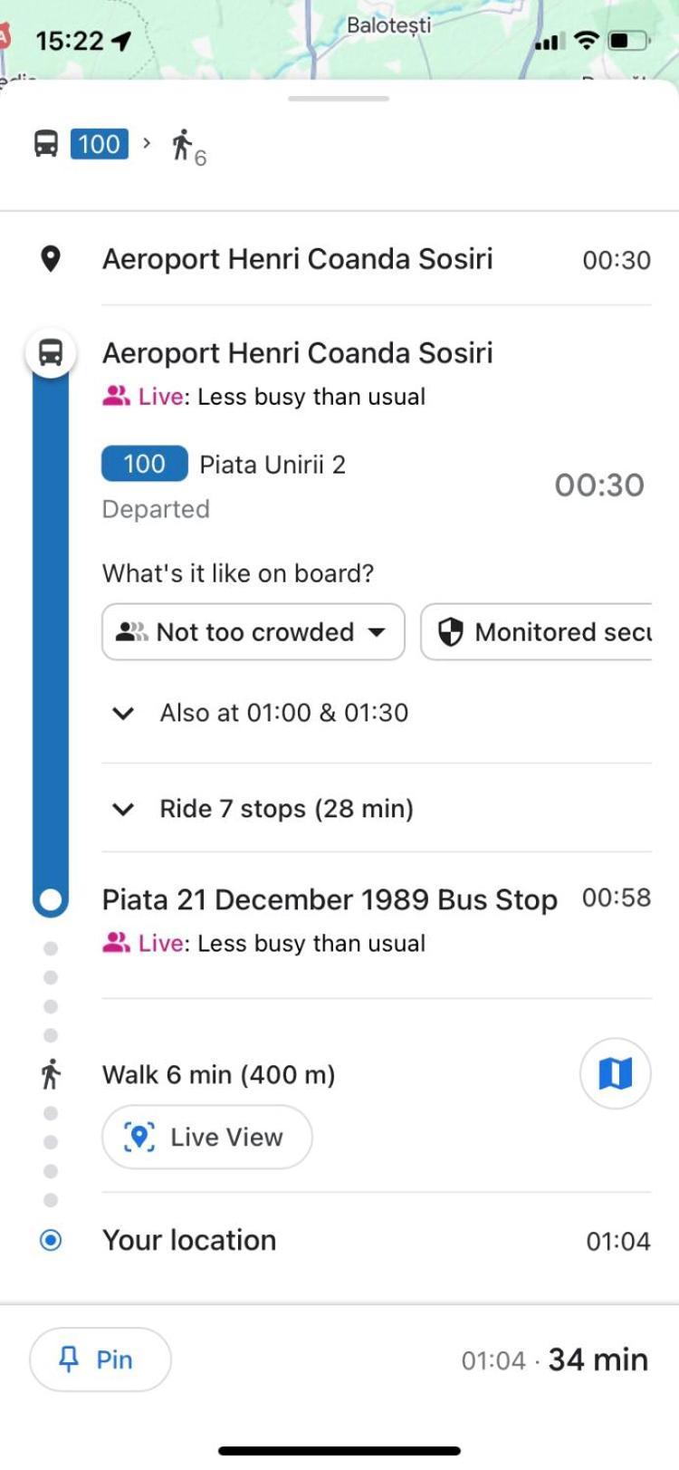The width and height of the screenshot is (679, 1470).
Task: Open Live View for walking directions
Action: [207, 1137]
